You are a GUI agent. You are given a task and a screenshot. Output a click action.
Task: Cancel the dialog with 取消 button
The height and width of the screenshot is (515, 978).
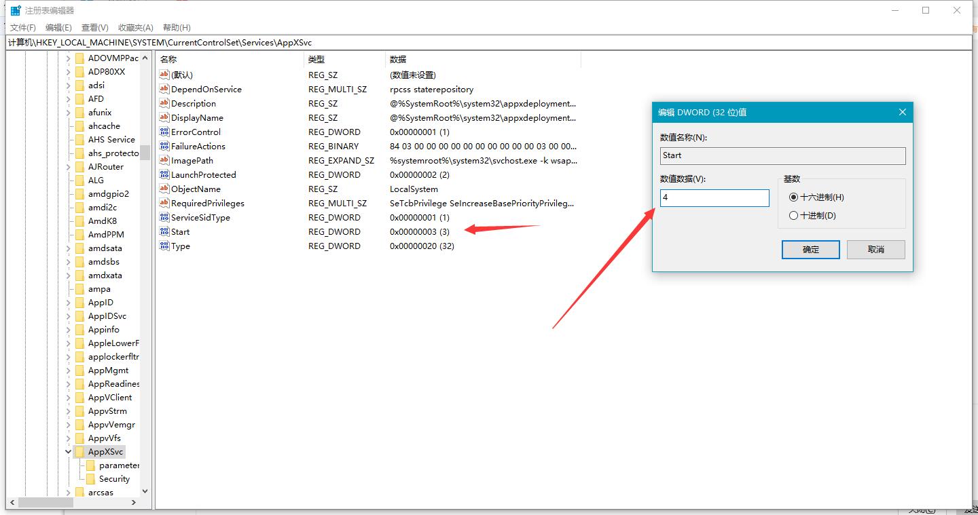tap(876, 250)
